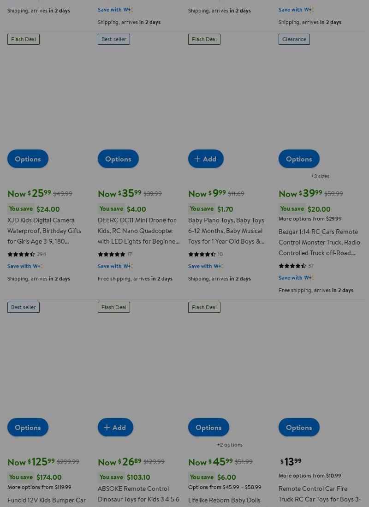
Task: Choose options for Remote Control Fire Truck
Action: (299, 427)
